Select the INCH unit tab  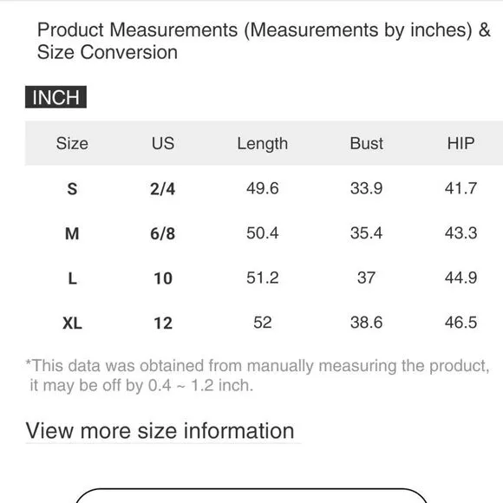pyautogui.click(x=56, y=97)
